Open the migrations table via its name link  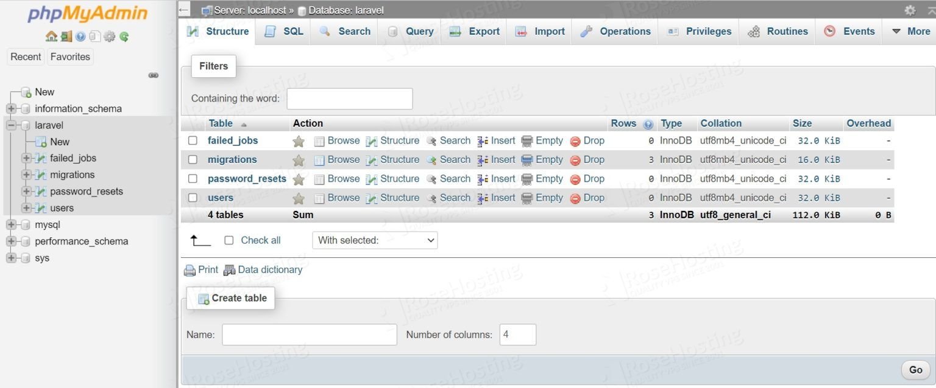232,159
